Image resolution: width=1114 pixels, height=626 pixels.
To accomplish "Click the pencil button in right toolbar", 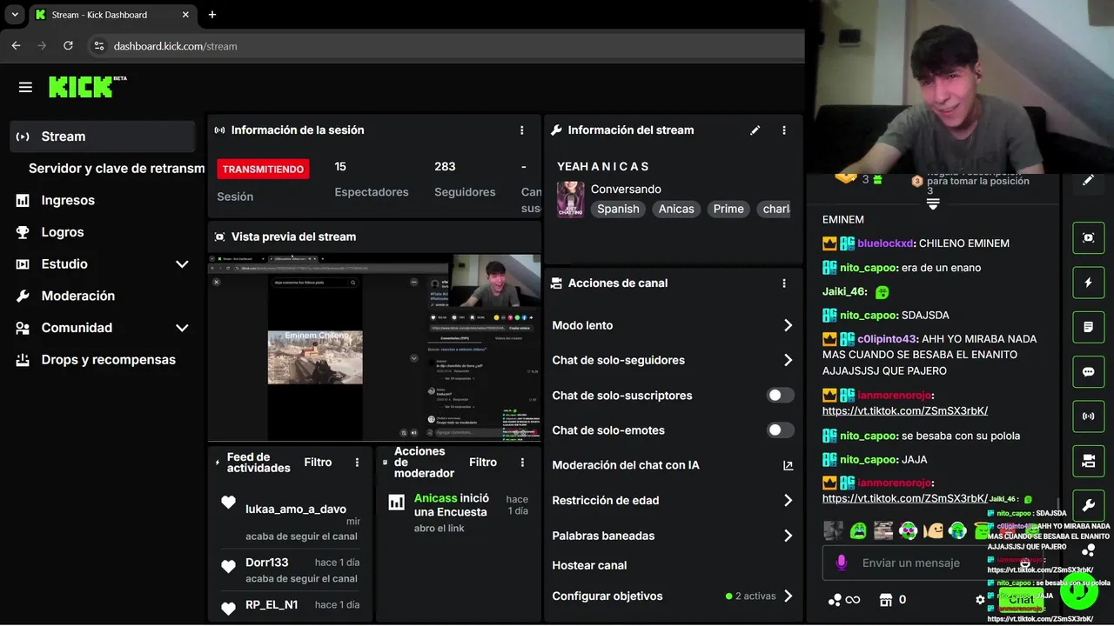I will pos(1088,180).
